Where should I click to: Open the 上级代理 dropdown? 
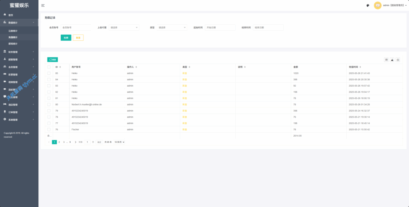pos(124,28)
